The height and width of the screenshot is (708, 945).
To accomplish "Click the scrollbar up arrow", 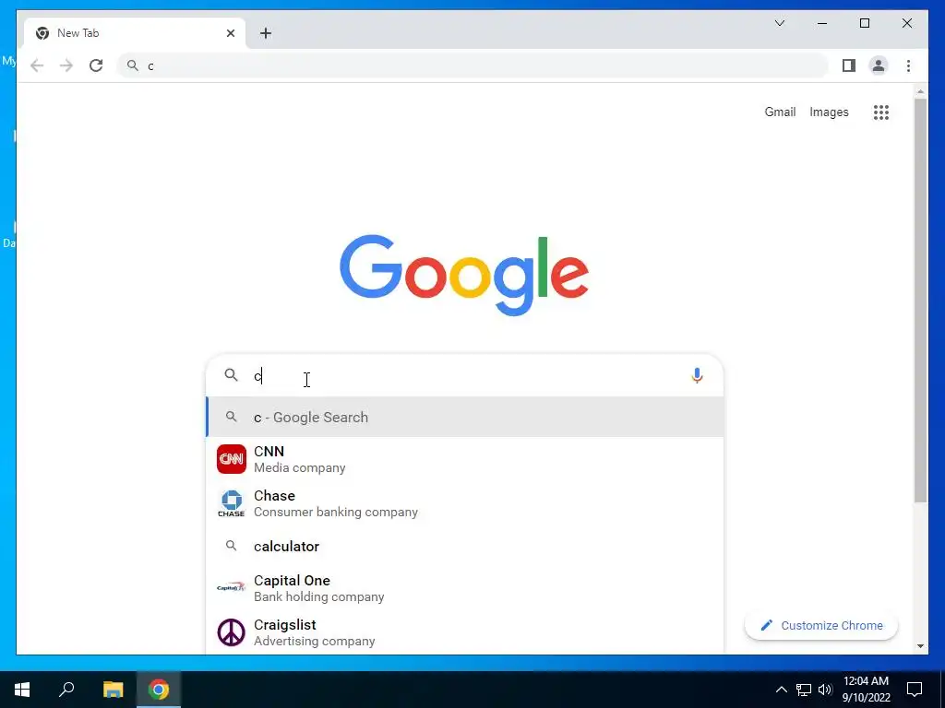I will pos(920,91).
